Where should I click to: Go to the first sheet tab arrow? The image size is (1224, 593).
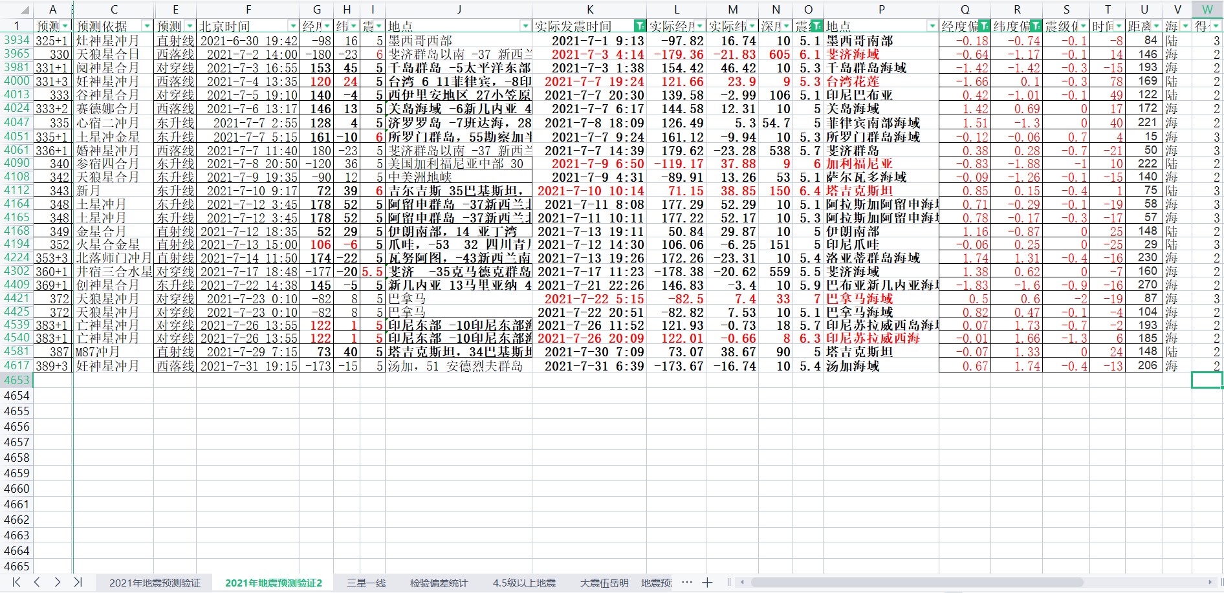17,582
